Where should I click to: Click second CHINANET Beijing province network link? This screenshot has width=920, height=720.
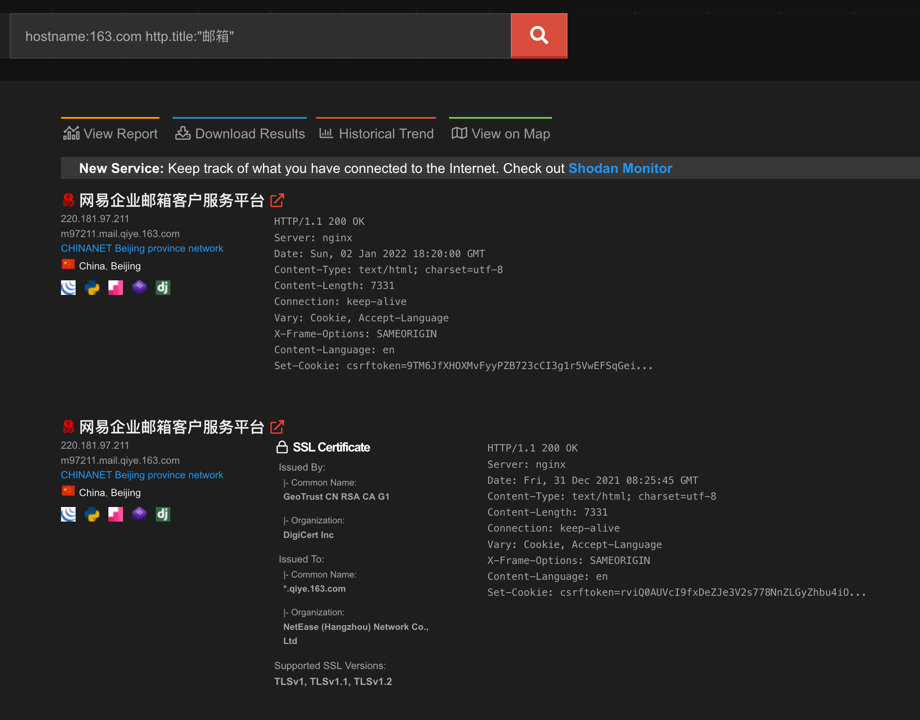[142, 475]
